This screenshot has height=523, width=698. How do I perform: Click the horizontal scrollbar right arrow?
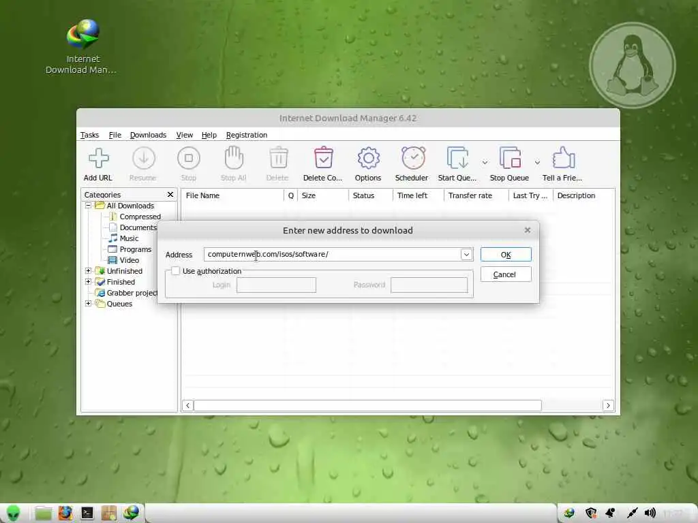(608, 405)
